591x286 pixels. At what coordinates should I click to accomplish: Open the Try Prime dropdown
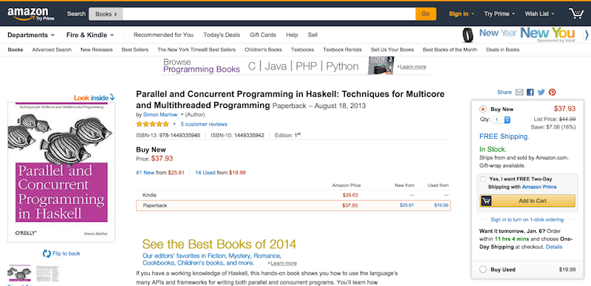[499, 14]
